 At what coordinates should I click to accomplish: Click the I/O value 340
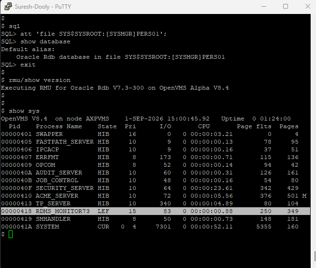tap(165, 203)
